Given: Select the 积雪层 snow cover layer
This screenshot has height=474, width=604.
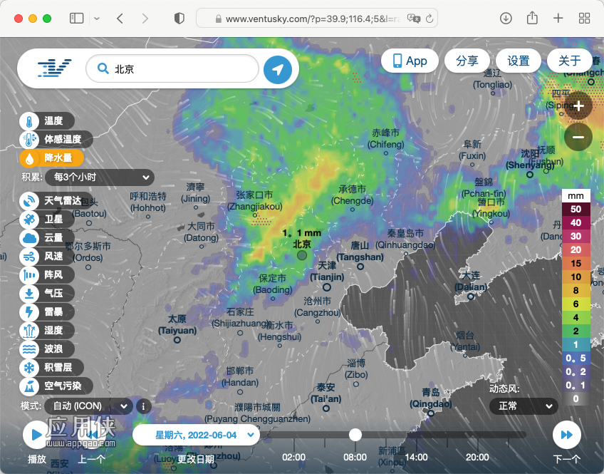Looking at the screenshot, I should 51,367.
